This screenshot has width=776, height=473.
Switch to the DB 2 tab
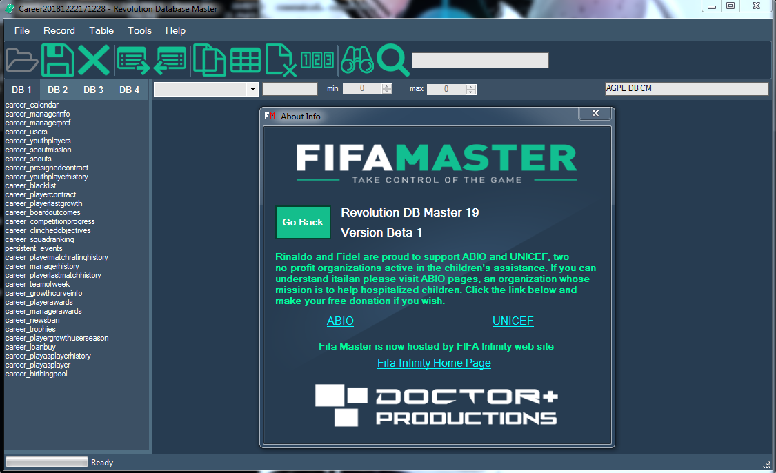click(57, 90)
